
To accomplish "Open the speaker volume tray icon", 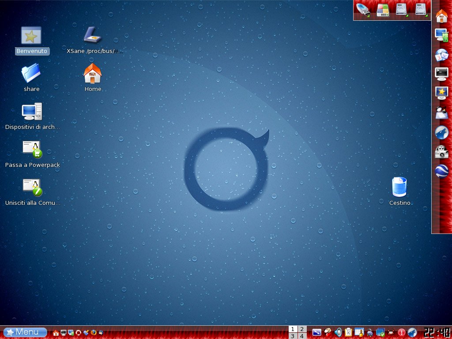I will click(338, 333).
